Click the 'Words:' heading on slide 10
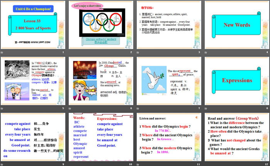Viewport: 270px width, 166px height. tap(79, 118)
